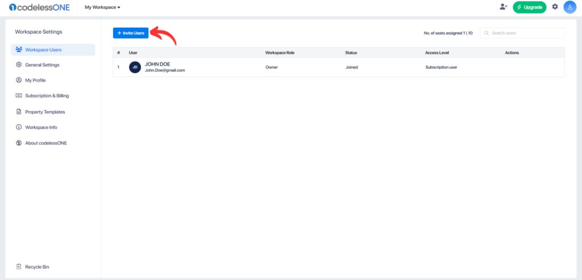
Task: Click the magnifier icon in the search box
Action: click(x=487, y=33)
